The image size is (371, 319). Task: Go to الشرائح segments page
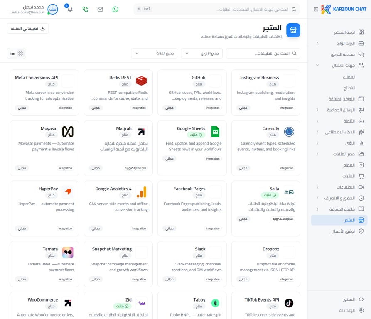tap(349, 88)
